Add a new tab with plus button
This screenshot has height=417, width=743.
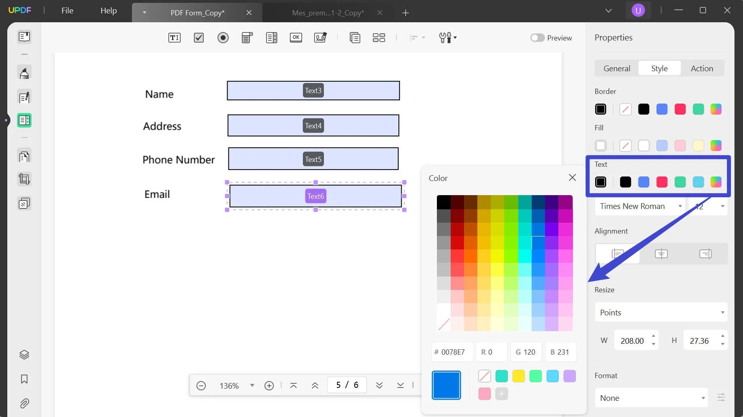point(405,13)
